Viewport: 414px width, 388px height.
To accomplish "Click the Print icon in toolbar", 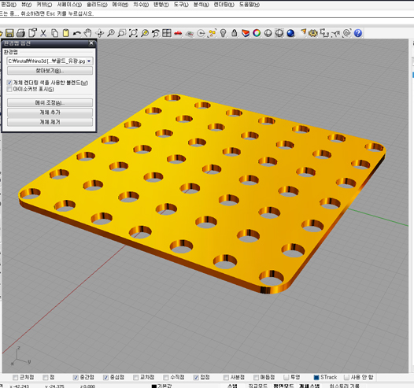I will click(x=21, y=33).
